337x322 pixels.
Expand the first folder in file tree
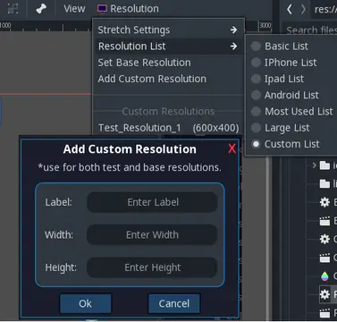tap(314, 165)
